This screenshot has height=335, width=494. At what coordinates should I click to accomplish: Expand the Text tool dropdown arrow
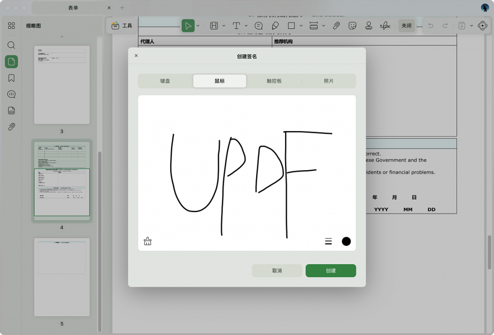[246, 26]
